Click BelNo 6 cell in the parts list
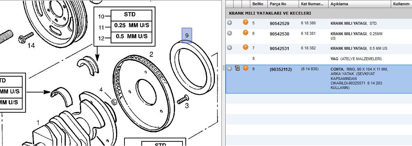 pyautogui.click(x=253, y=34)
